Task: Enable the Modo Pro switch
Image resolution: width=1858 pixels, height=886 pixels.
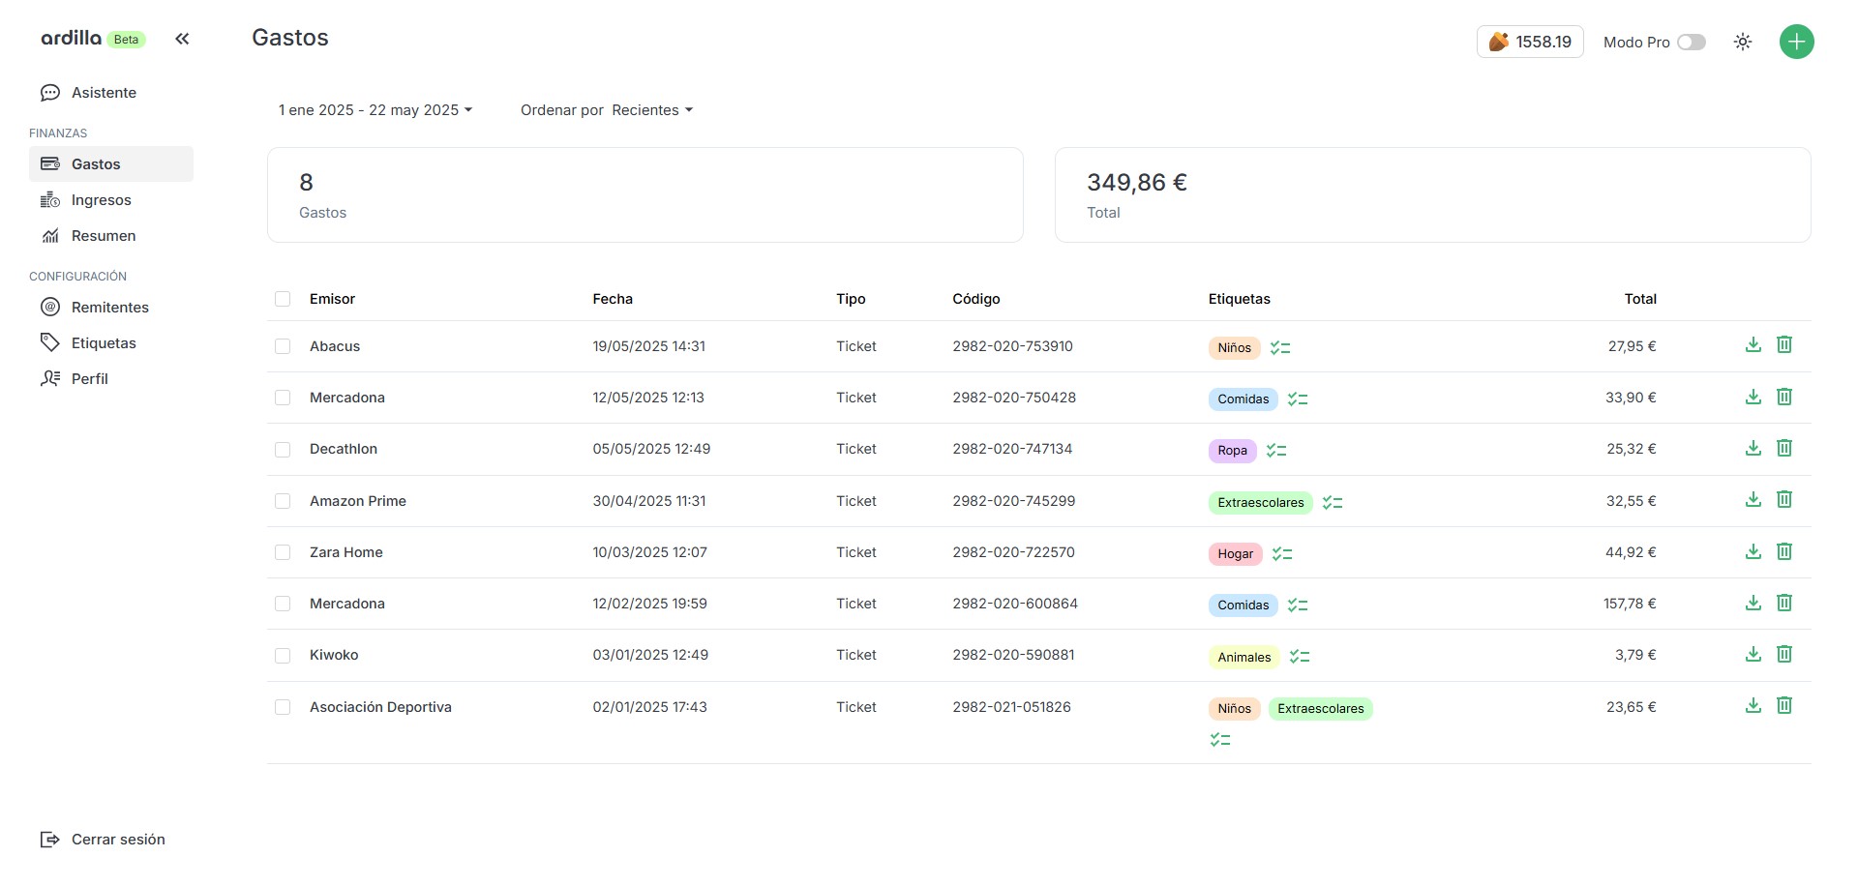Action: (1691, 42)
